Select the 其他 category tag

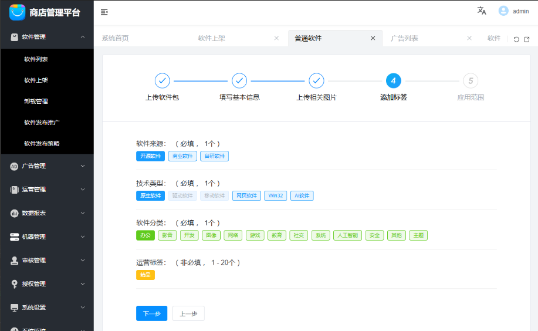pos(397,235)
